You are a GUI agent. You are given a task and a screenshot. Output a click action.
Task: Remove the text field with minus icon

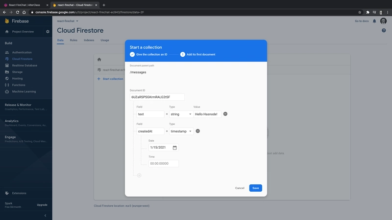click(x=225, y=114)
